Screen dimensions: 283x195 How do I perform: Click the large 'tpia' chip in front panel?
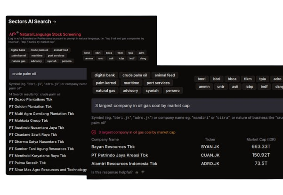pyautogui.click(x=263, y=79)
